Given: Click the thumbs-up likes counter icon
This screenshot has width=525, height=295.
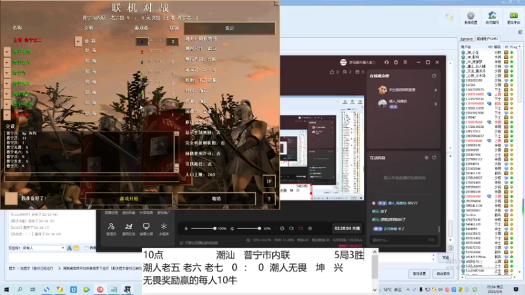Looking at the screenshot, I should click(332, 72).
